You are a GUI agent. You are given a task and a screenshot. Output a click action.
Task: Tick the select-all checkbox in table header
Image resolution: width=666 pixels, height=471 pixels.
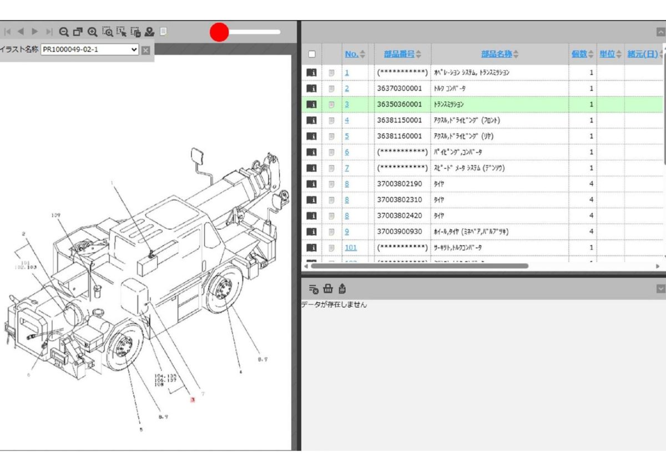coord(312,54)
